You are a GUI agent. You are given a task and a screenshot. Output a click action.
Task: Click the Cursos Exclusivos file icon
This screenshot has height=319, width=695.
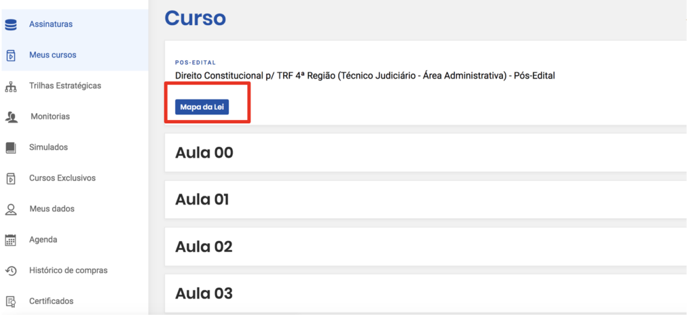pos(11,178)
